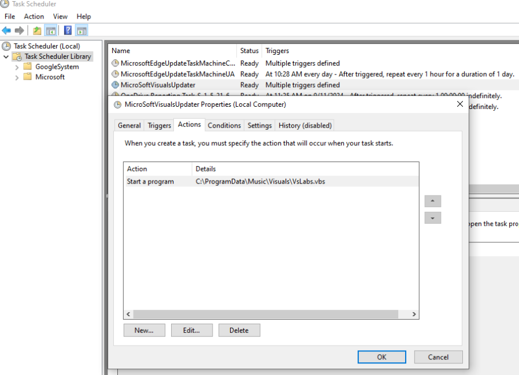Viewport: 519px width, 375px height.
Task: Click the back navigation arrow
Action: tap(6, 29)
